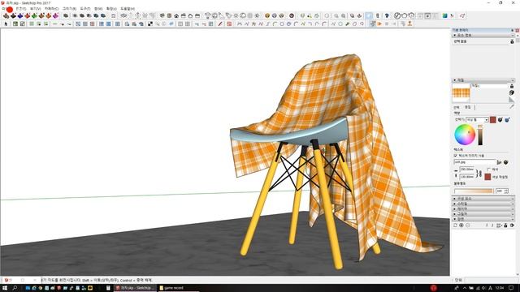Browse for texture image file icon

point(499,162)
